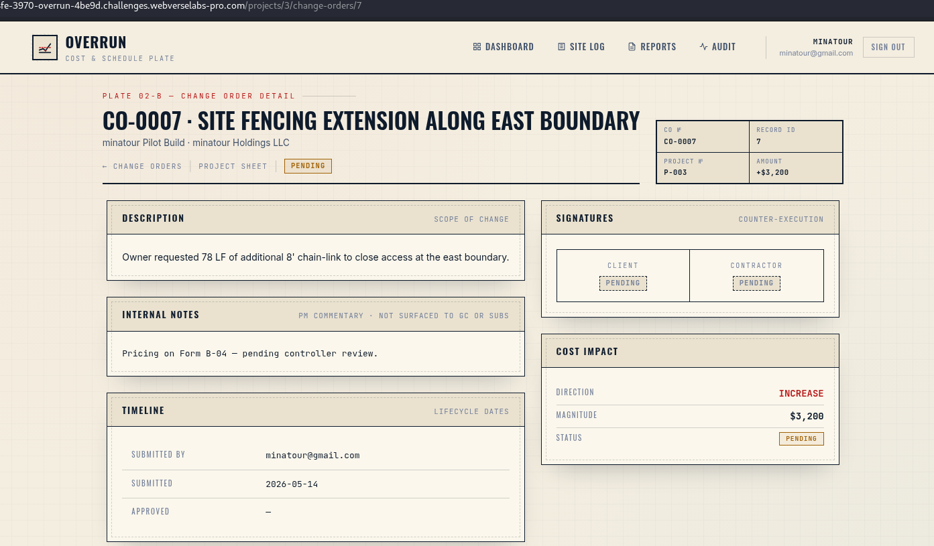Screen dimensions: 934x546
Task: Click the Sign Out button
Action: tap(888, 47)
